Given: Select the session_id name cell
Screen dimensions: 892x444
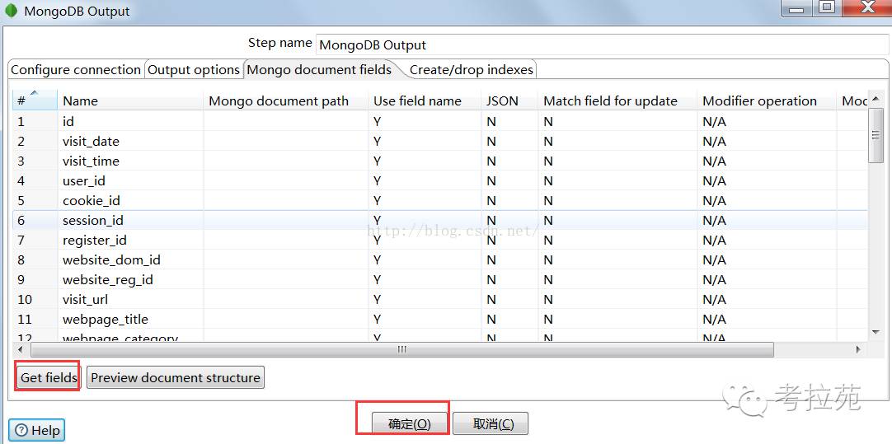Looking at the screenshot, I should [130, 220].
